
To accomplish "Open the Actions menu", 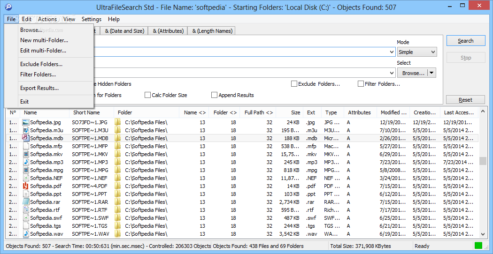I will click(x=47, y=19).
